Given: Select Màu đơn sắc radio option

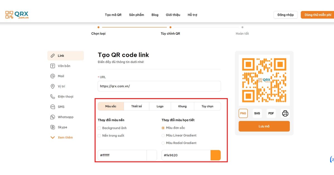Looking at the screenshot, I should pos(163,128).
